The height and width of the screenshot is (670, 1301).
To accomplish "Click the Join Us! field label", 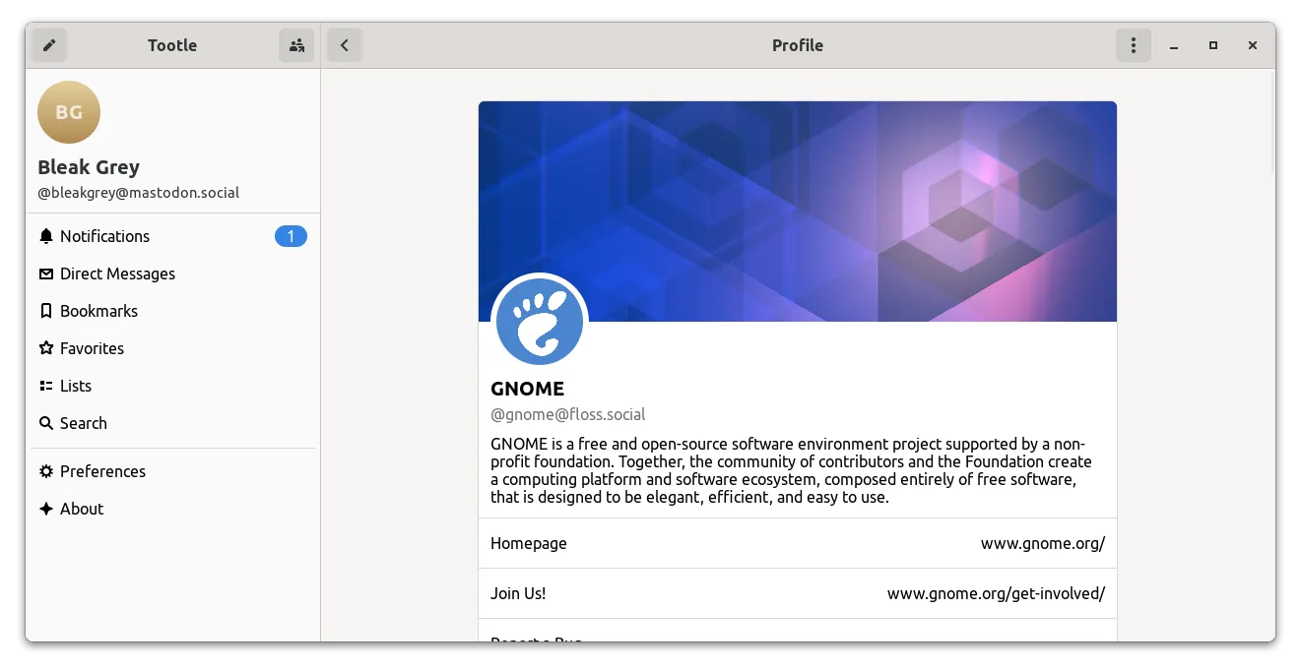I will coord(518,593).
